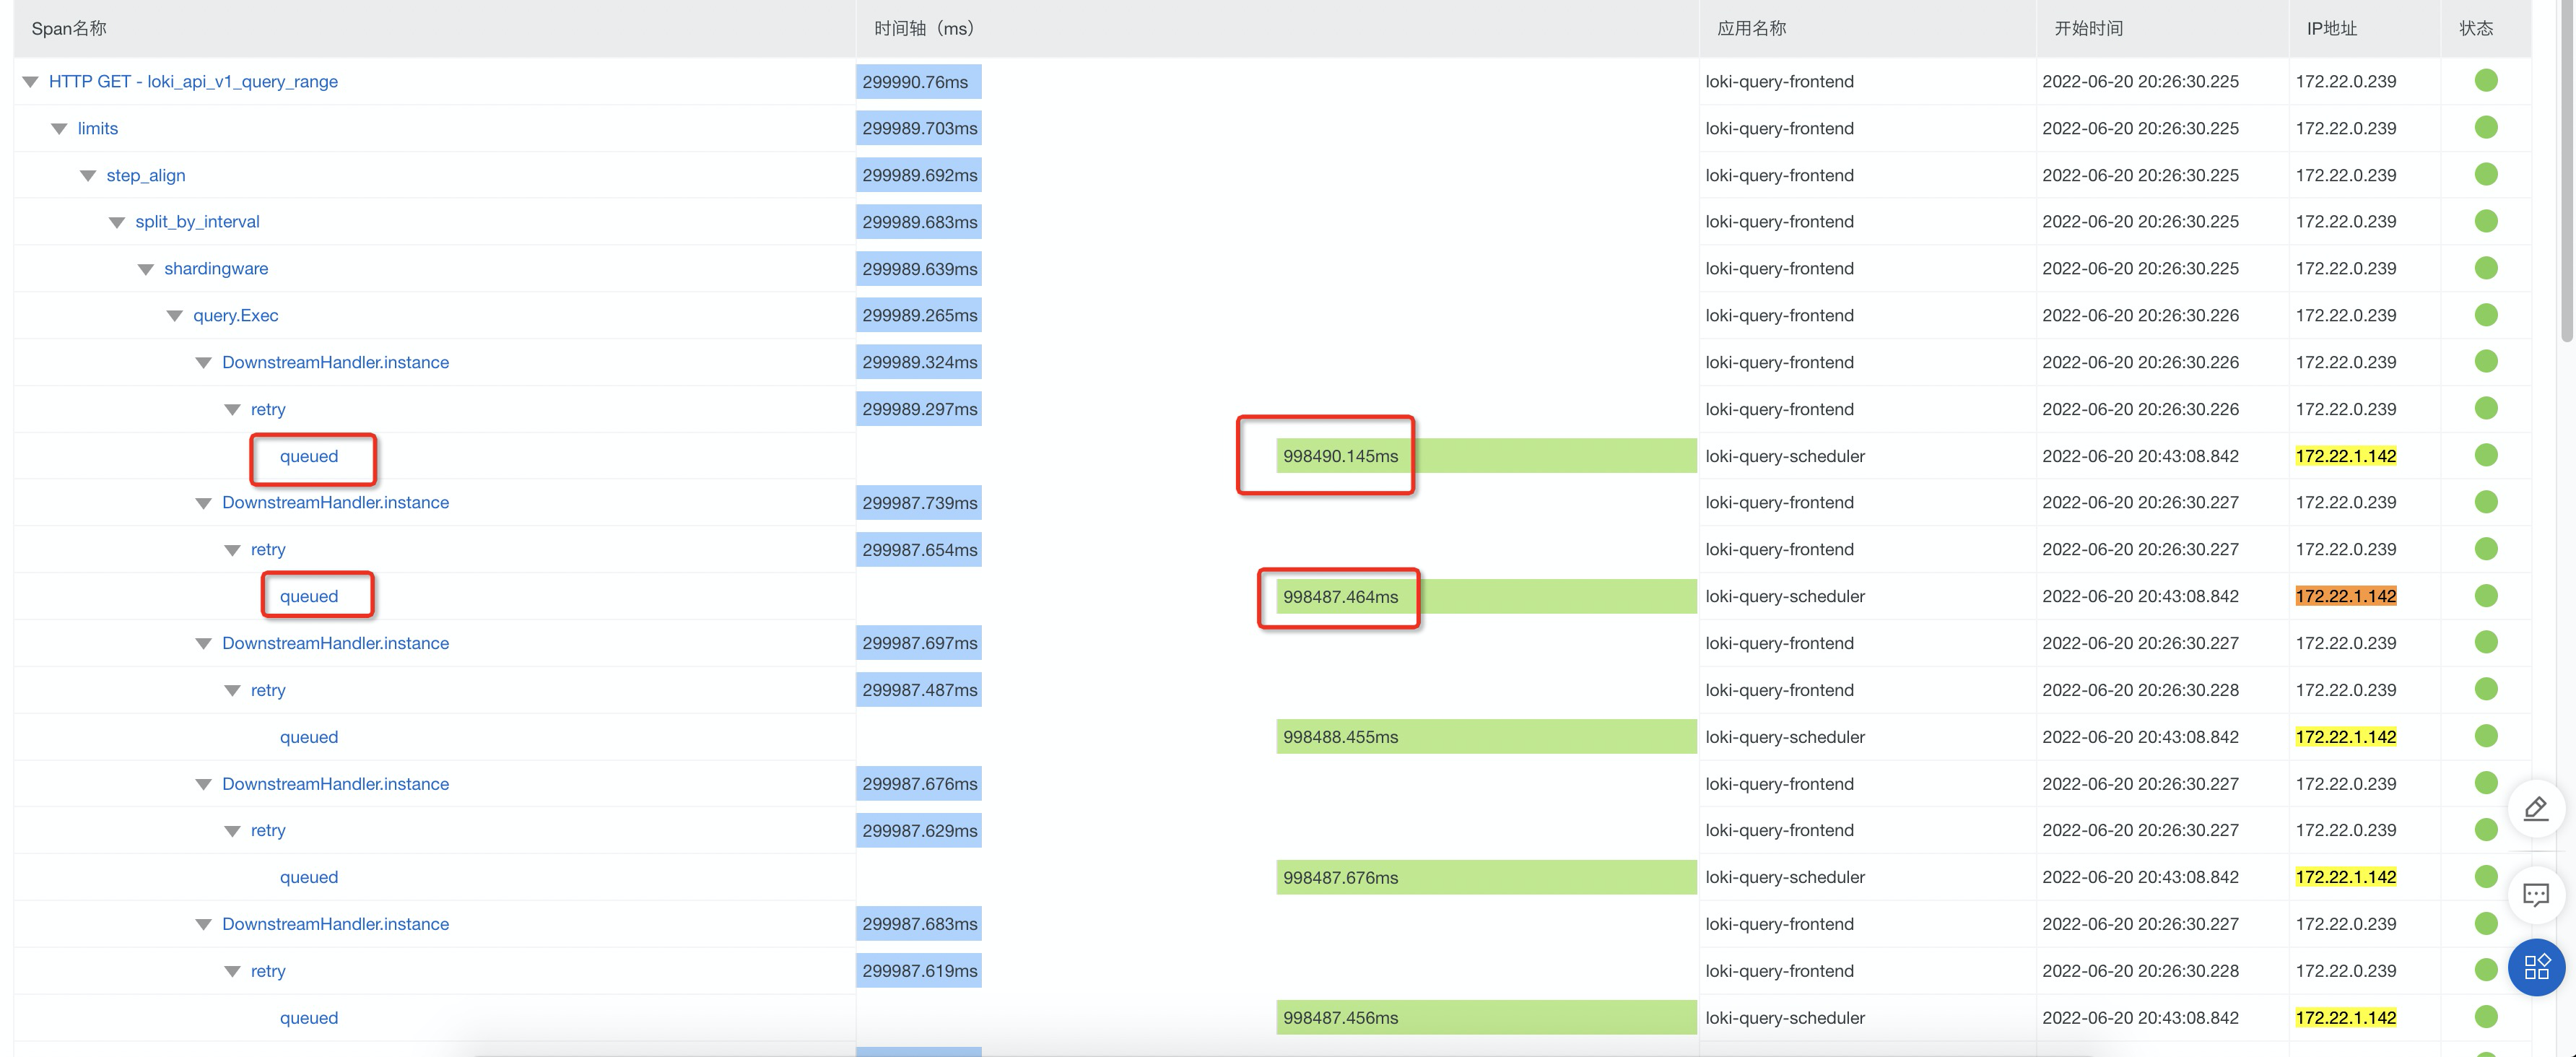Image resolution: width=2576 pixels, height=1057 pixels.
Task: Open the feedback comment floating icon
Action: click(2537, 895)
